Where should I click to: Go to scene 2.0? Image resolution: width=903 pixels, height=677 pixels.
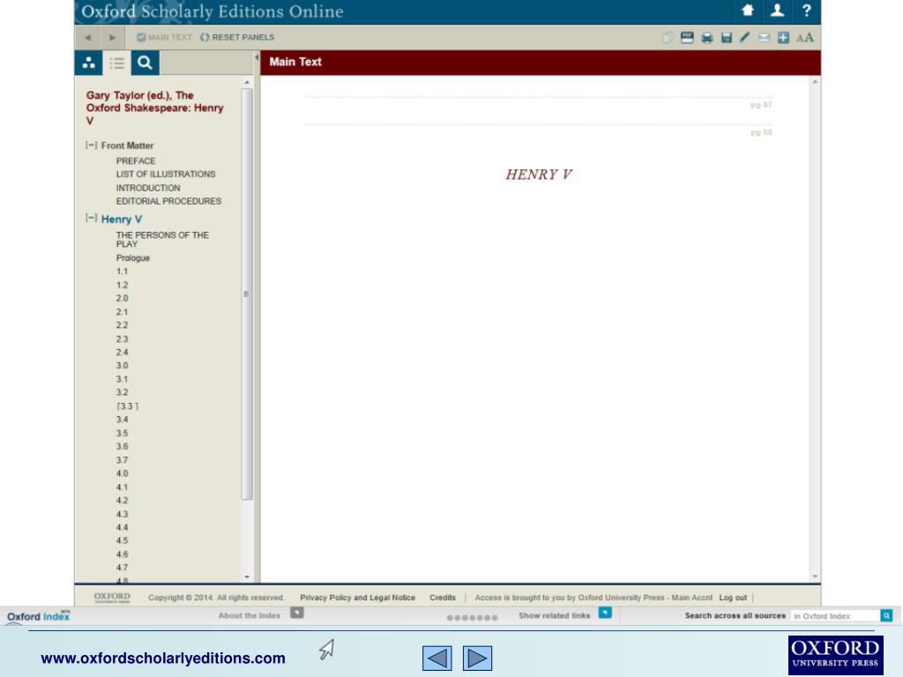point(122,298)
